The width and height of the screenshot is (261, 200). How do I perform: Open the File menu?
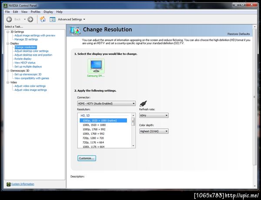[7, 12]
